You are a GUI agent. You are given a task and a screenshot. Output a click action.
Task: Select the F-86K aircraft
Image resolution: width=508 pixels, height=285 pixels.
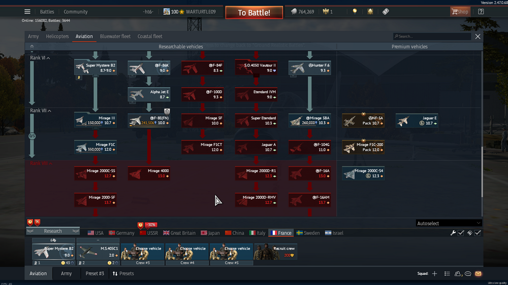149,67
